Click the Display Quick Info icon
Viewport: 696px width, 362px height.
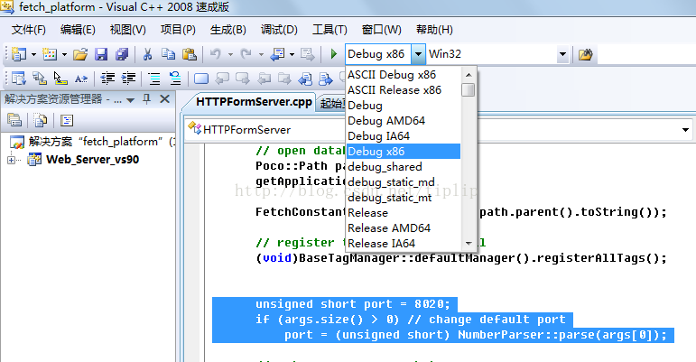tap(60, 79)
